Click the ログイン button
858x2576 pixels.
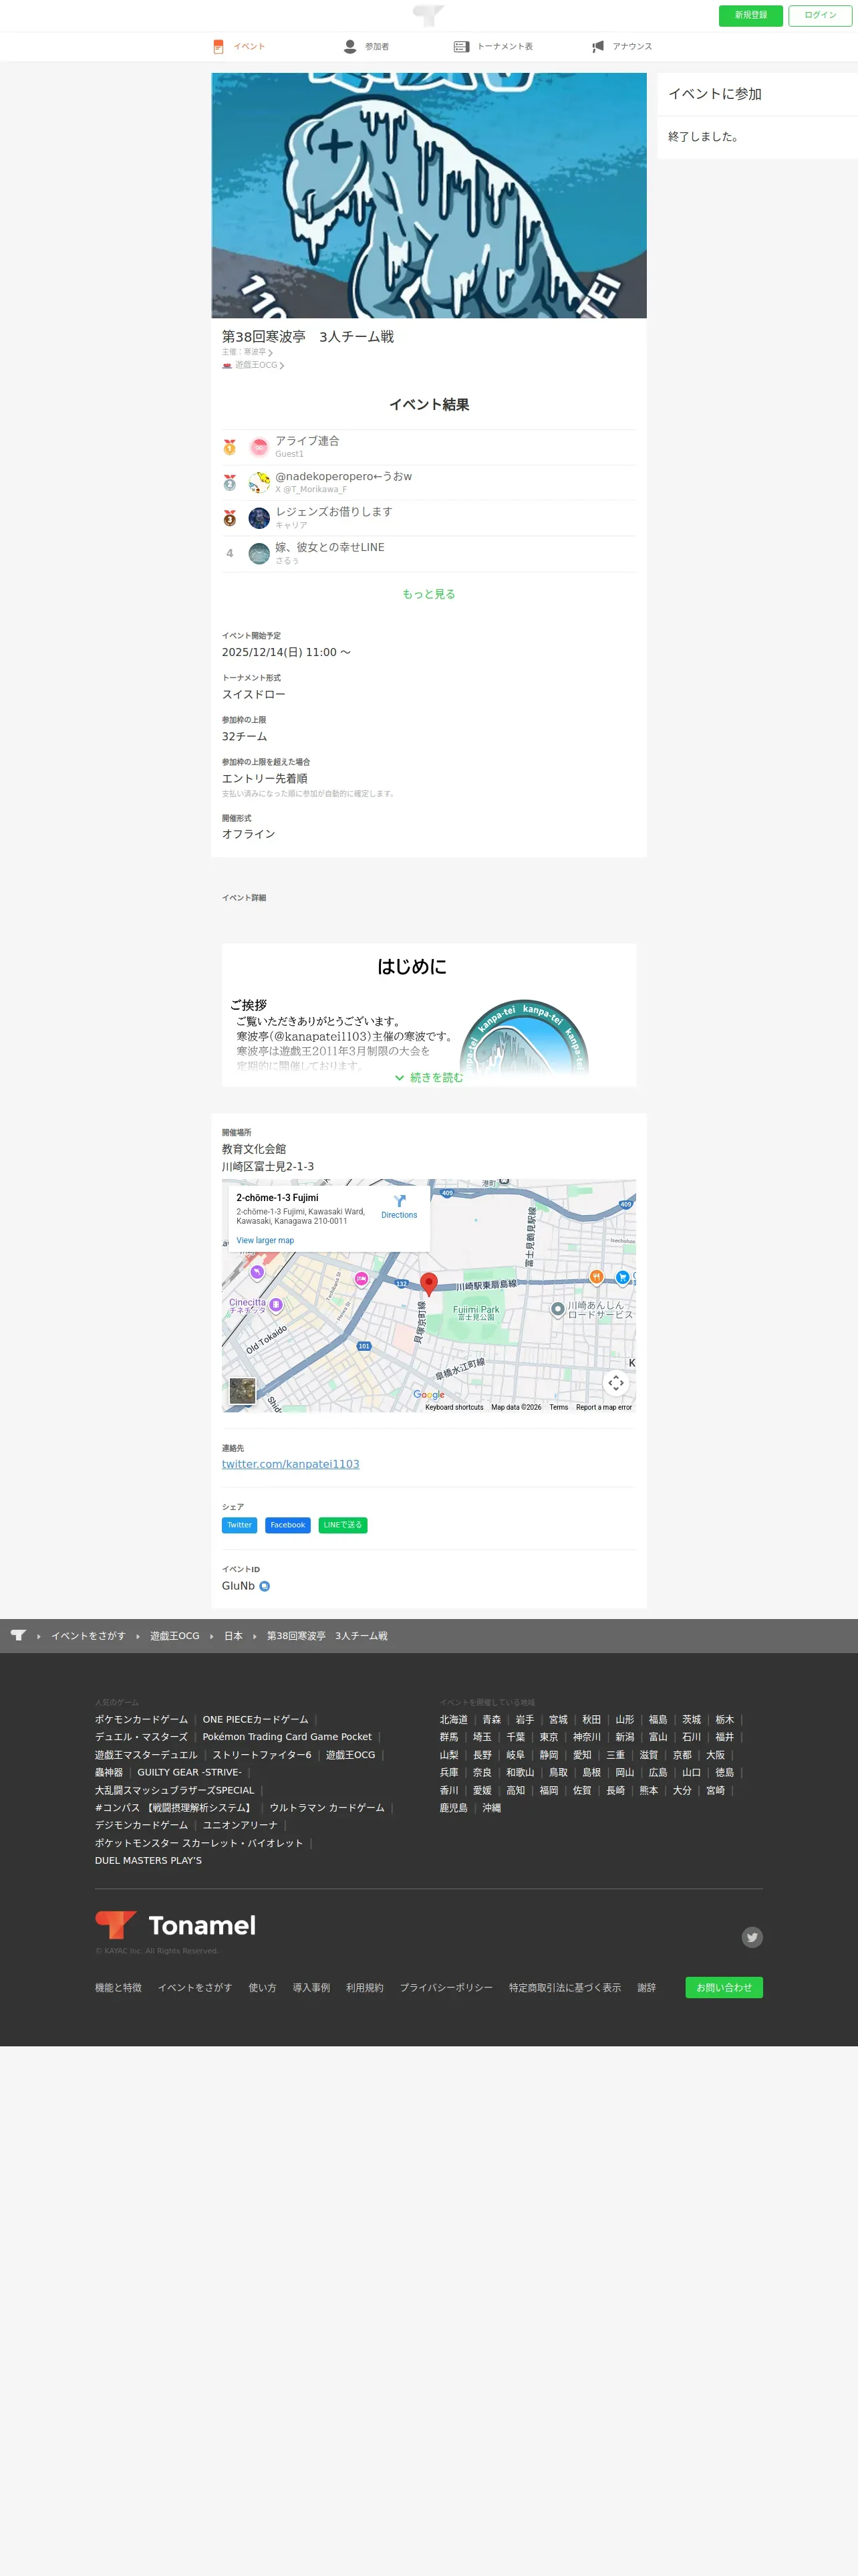(x=820, y=15)
